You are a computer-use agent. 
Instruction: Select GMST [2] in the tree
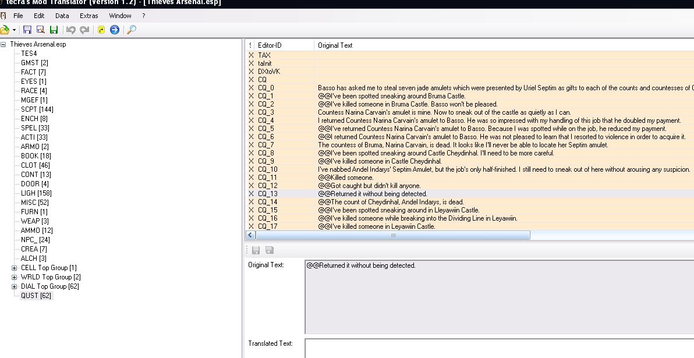(x=34, y=63)
